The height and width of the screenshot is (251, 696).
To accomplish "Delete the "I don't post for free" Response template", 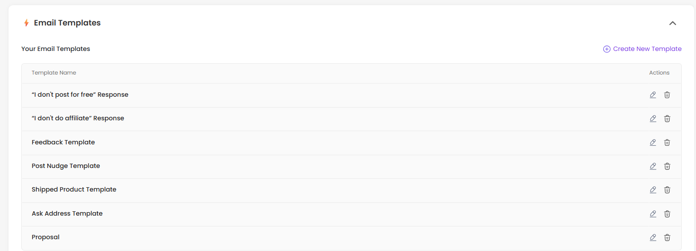I will point(667,95).
